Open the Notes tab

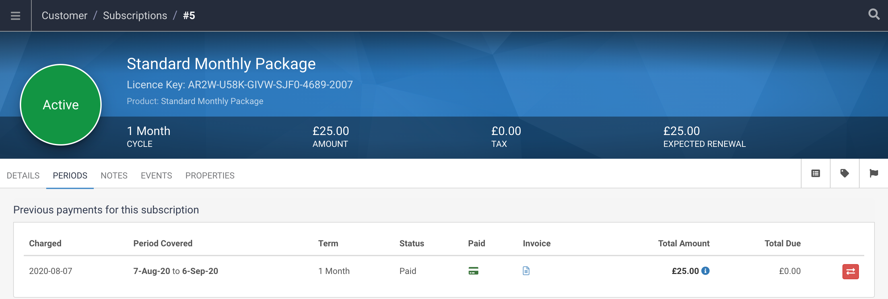click(x=114, y=176)
